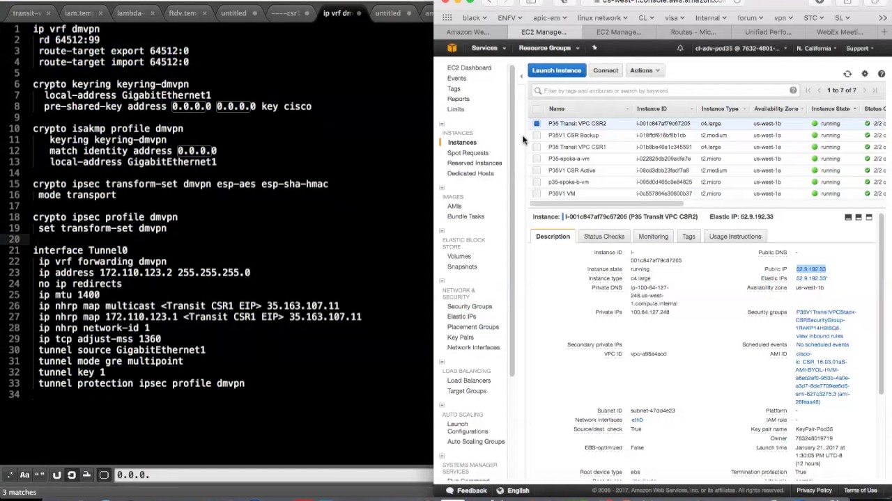Open the Resource Groups menu
892x501 pixels.
[549, 48]
